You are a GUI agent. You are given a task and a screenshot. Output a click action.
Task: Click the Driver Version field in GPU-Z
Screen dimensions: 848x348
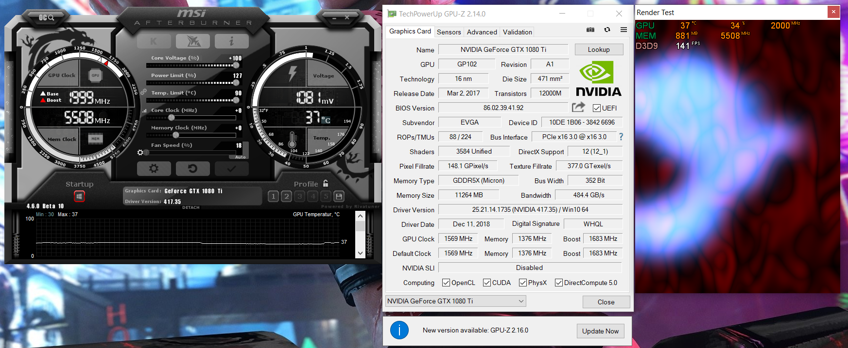click(530, 209)
